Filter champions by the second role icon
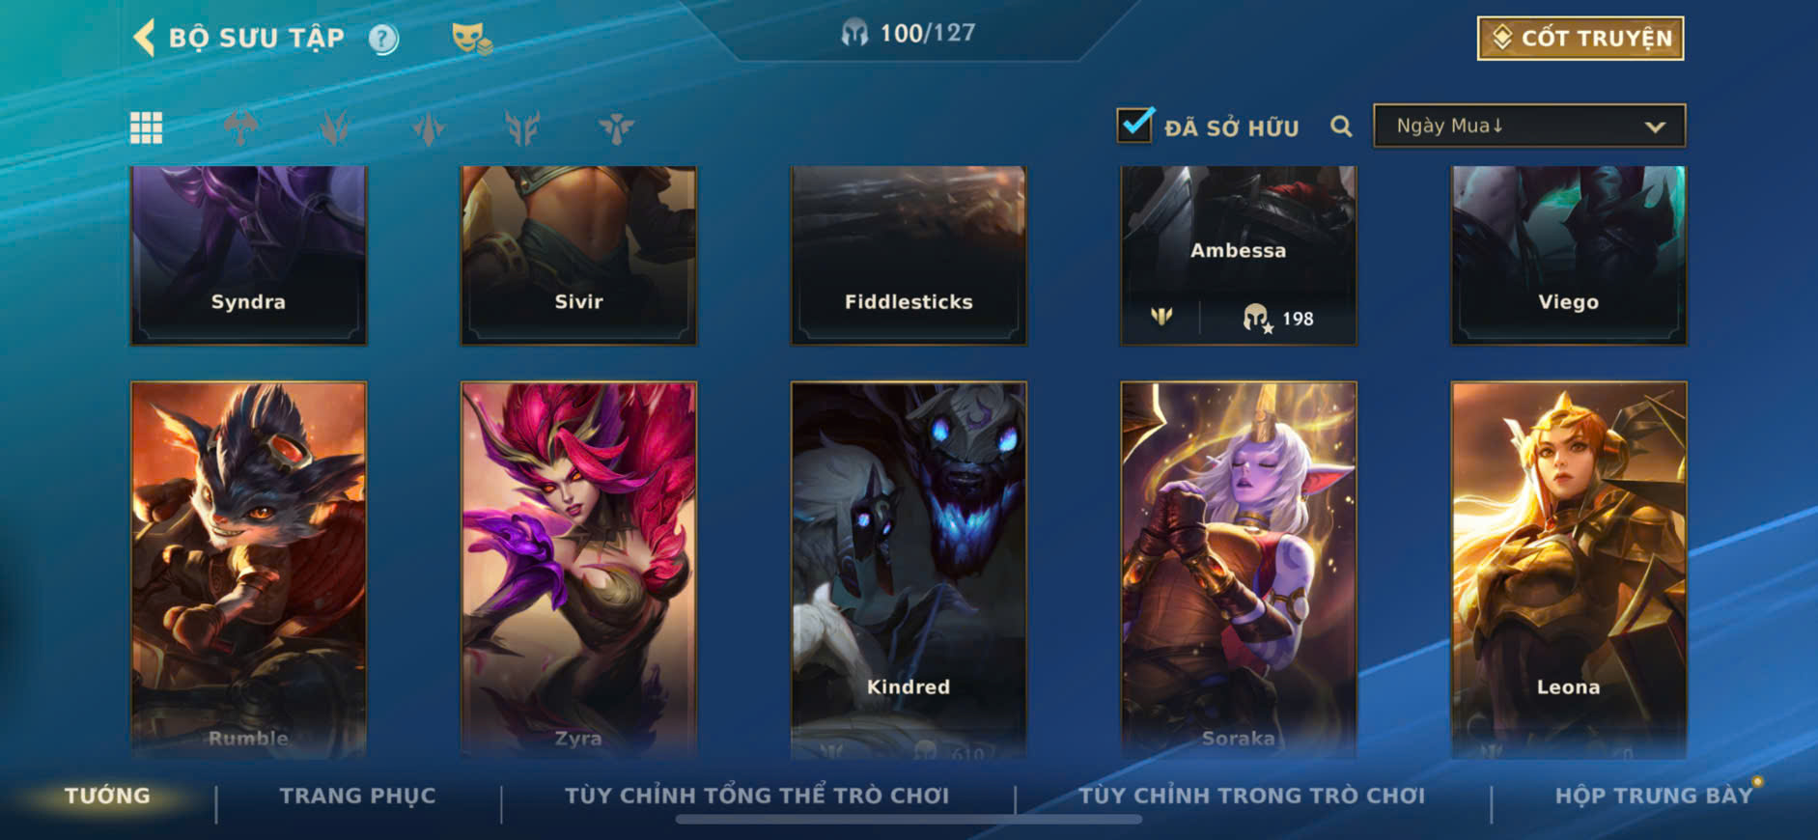1818x840 pixels. tap(334, 127)
